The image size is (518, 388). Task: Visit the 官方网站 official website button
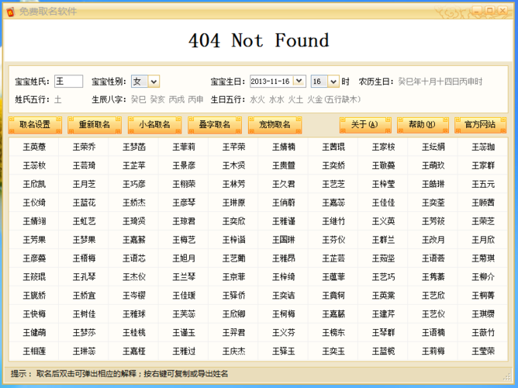click(480, 125)
